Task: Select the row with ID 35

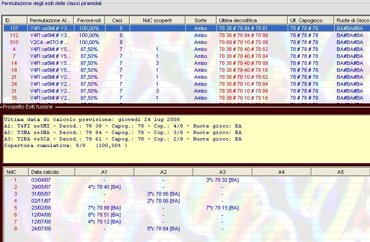Action: 186,98
